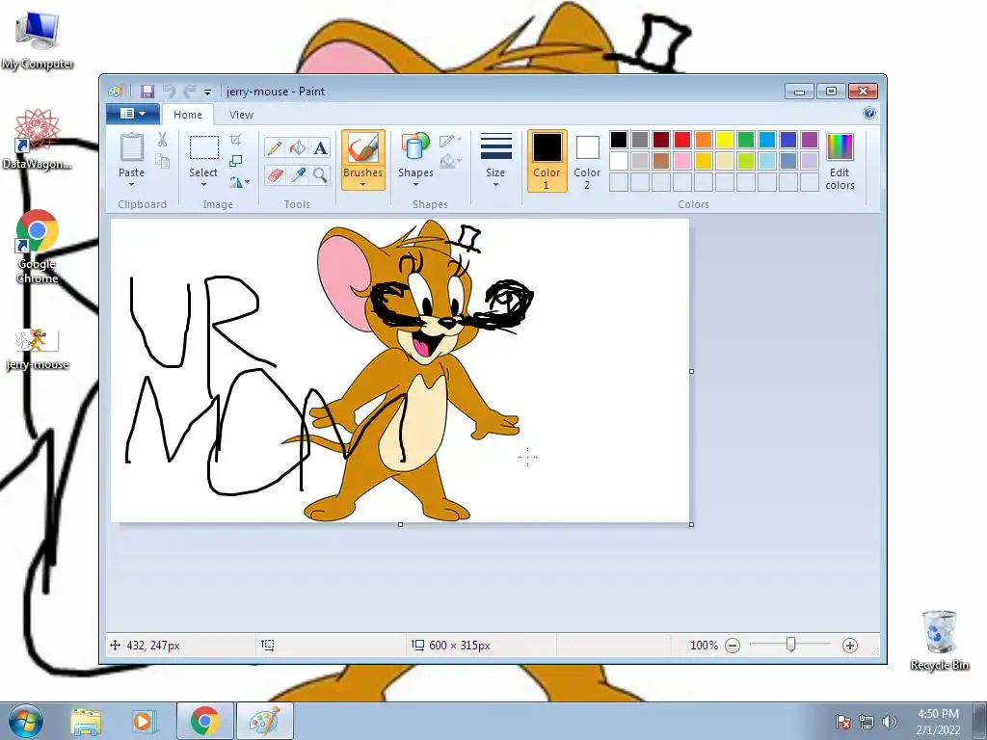Screen dimensions: 987x740
Task: Select the Pencil tool
Action: (x=275, y=147)
